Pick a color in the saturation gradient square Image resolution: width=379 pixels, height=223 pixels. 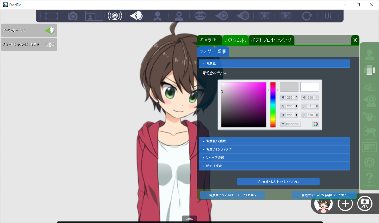[244, 105]
